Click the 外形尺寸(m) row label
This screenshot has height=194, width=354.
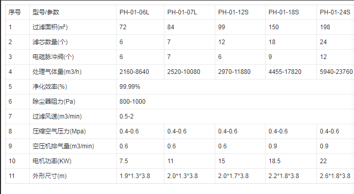point(50,176)
